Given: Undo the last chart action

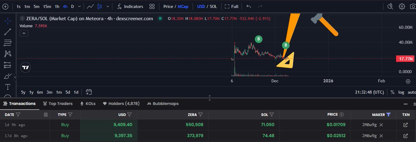Looking at the screenshot, I should [x=249, y=6].
